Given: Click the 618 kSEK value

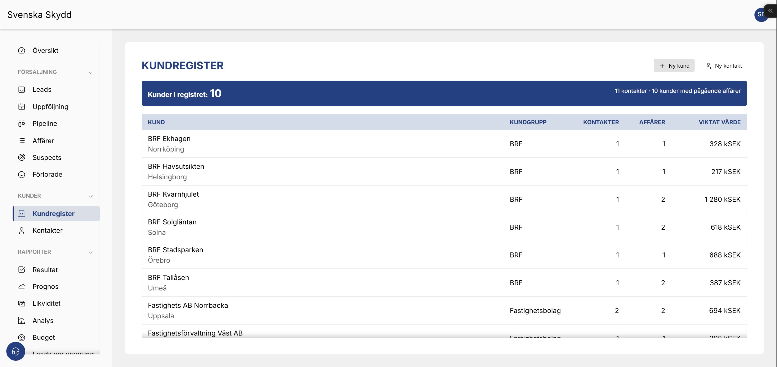Looking at the screenshot, I should (x=726, y=227).
